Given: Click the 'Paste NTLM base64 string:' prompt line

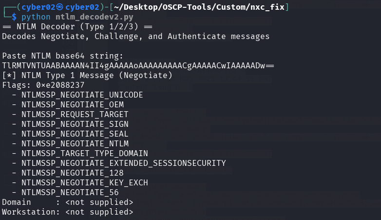Looking at the screenshot, I should tap(62, 56).
